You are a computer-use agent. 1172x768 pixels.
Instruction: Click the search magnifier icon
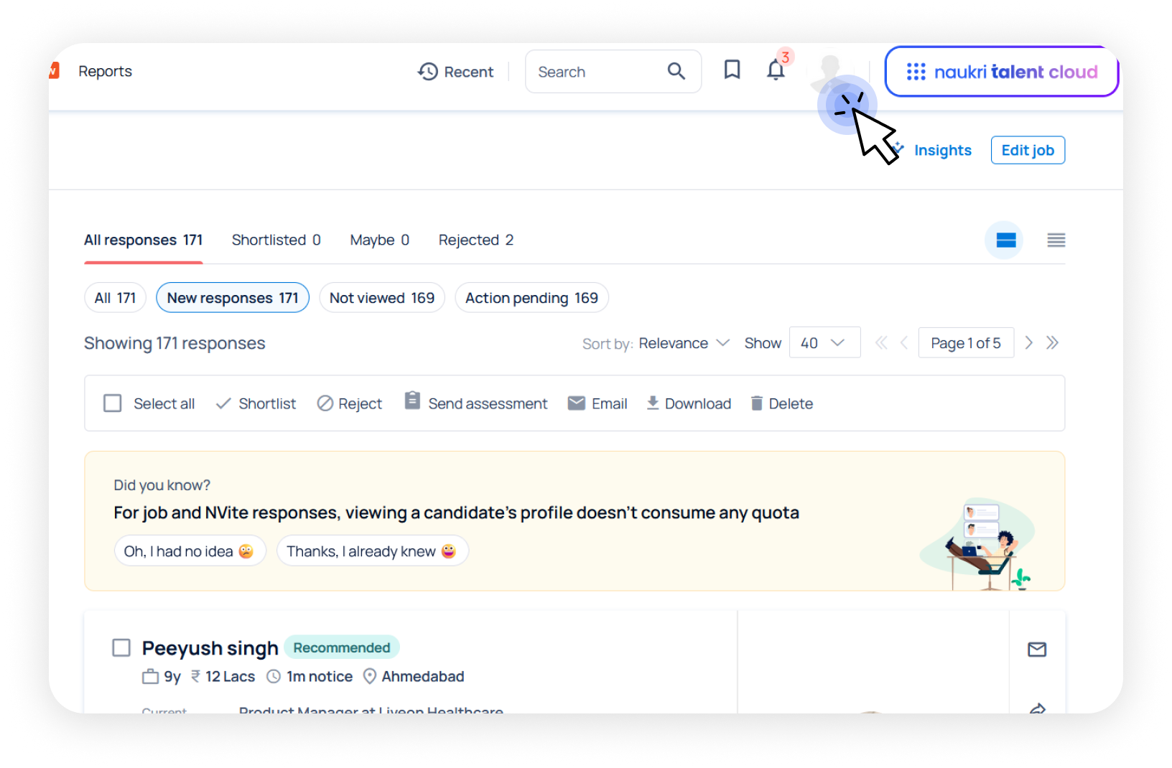676,71
